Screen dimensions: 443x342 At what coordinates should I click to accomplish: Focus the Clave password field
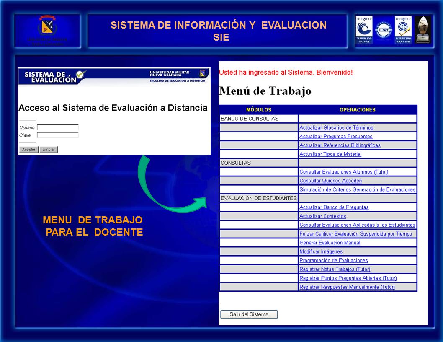(x=58, y=135)
